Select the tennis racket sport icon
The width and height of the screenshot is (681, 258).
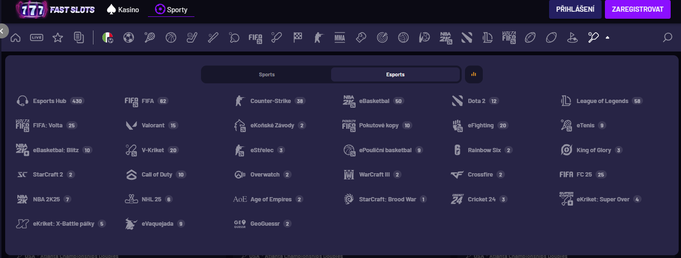(x=150, y=38)
